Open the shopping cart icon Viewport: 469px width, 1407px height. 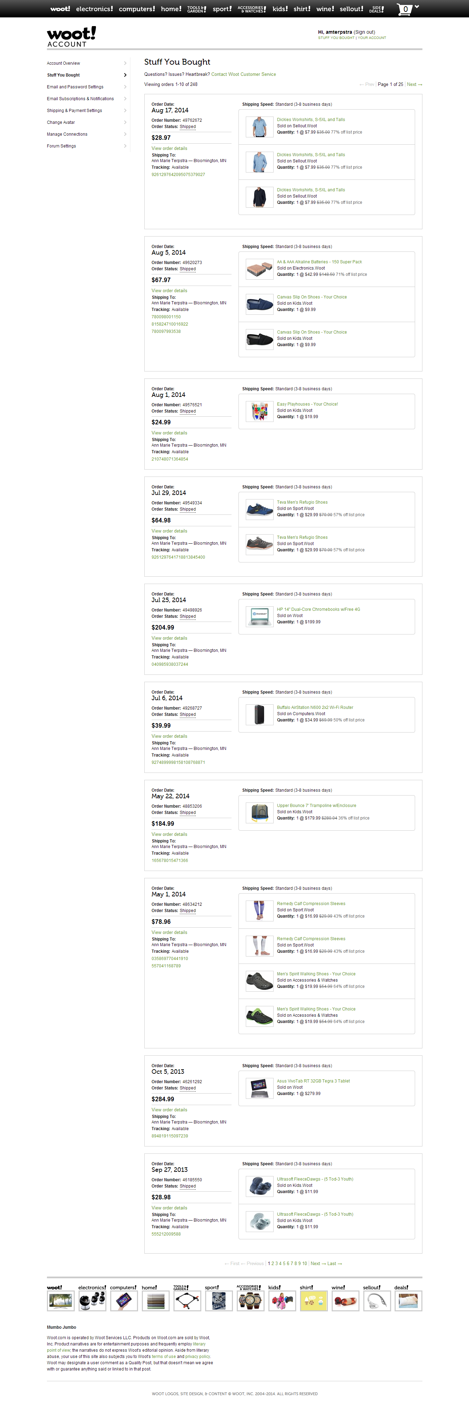coord(405,9)
